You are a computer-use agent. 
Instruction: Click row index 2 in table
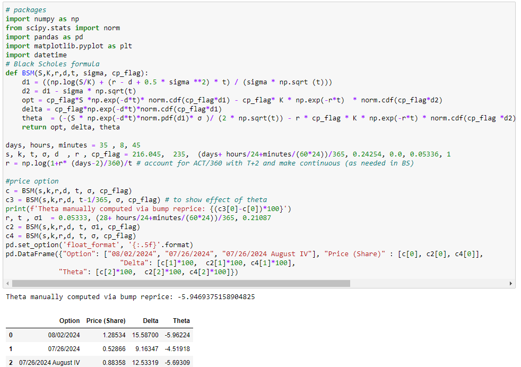click(x=11, y=363)
